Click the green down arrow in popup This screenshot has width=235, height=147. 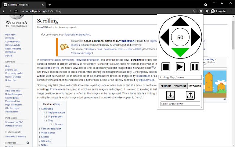click(x=180, y=52)
